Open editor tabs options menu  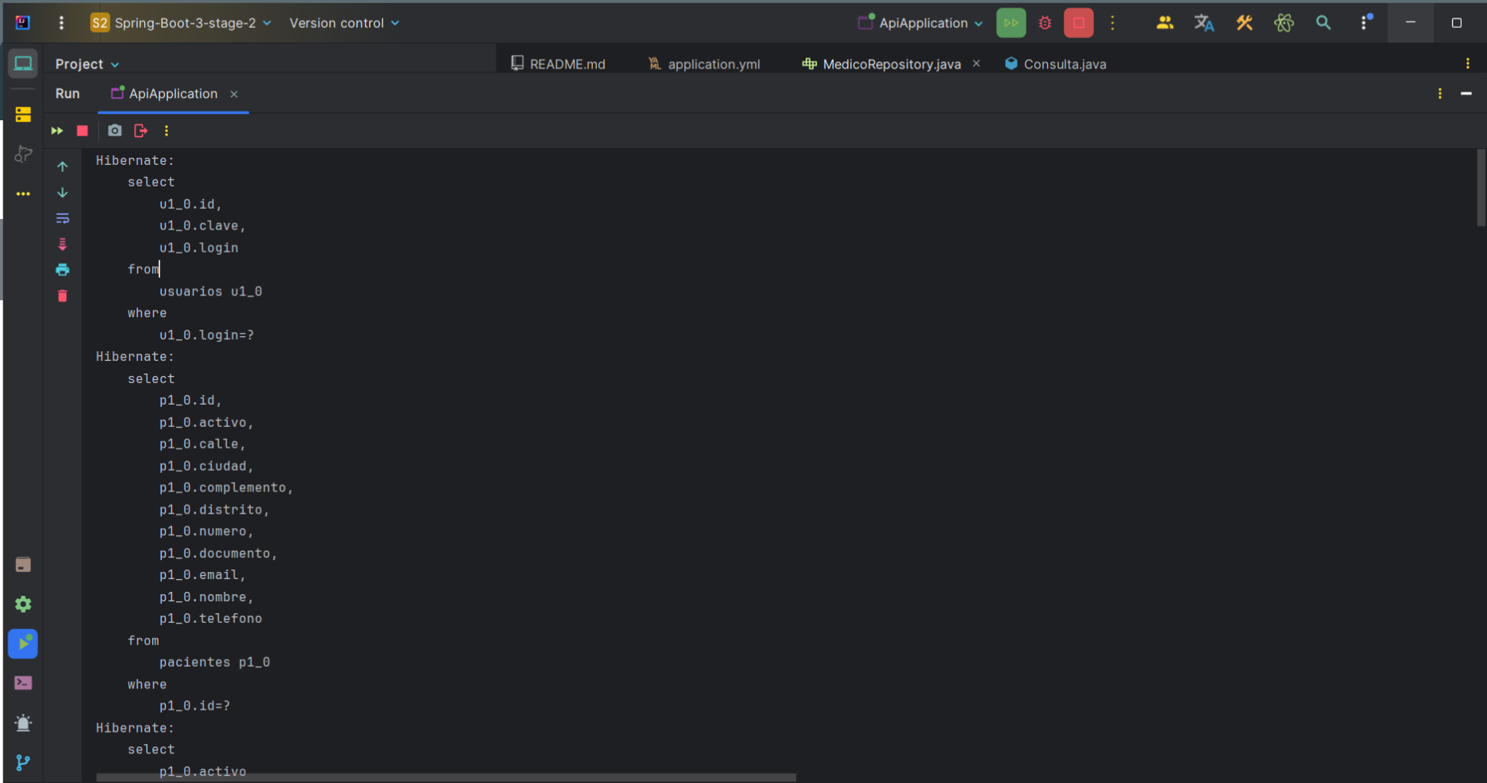pyautogui.click(x=1468, y=64)
